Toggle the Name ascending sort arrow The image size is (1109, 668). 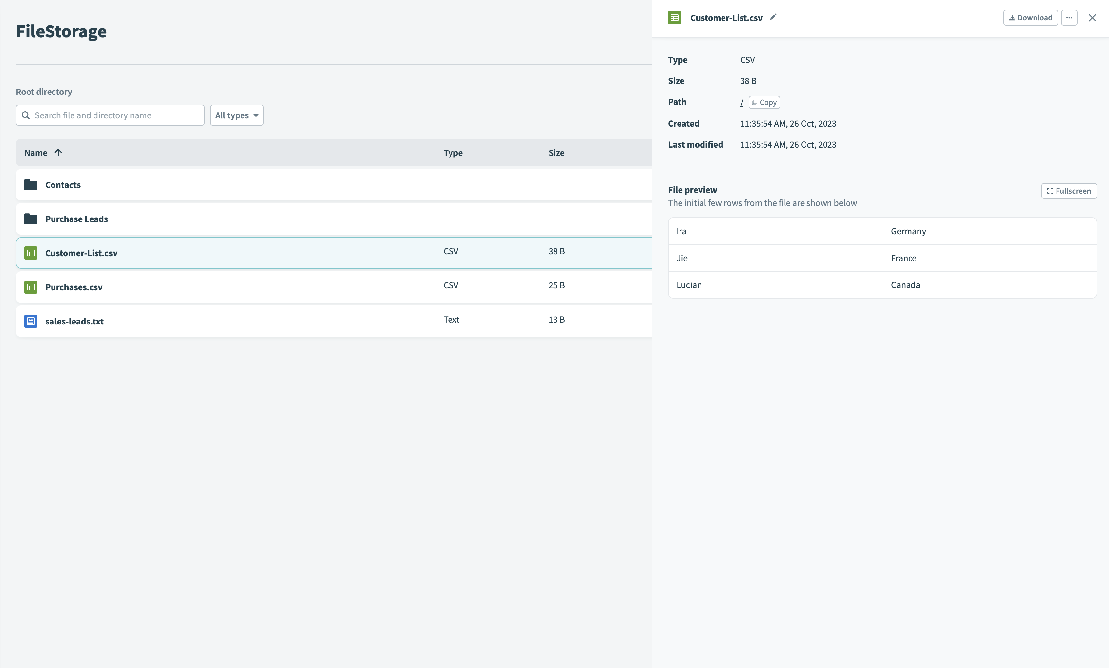point(58,152)
